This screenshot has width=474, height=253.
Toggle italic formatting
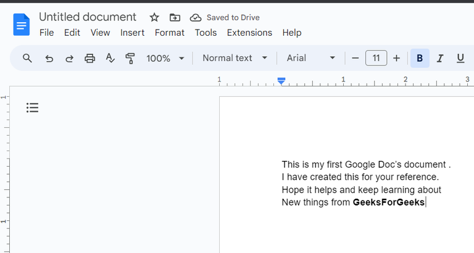tap(440, 58)
